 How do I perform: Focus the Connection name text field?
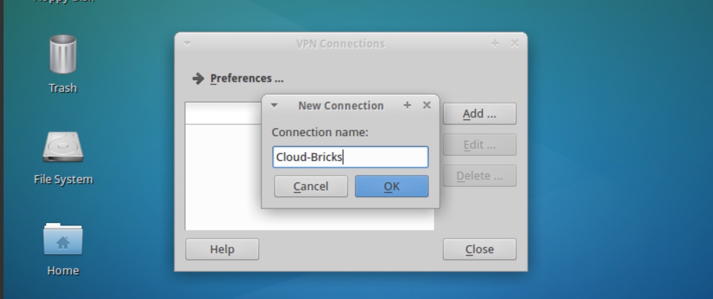pos(351,157)
